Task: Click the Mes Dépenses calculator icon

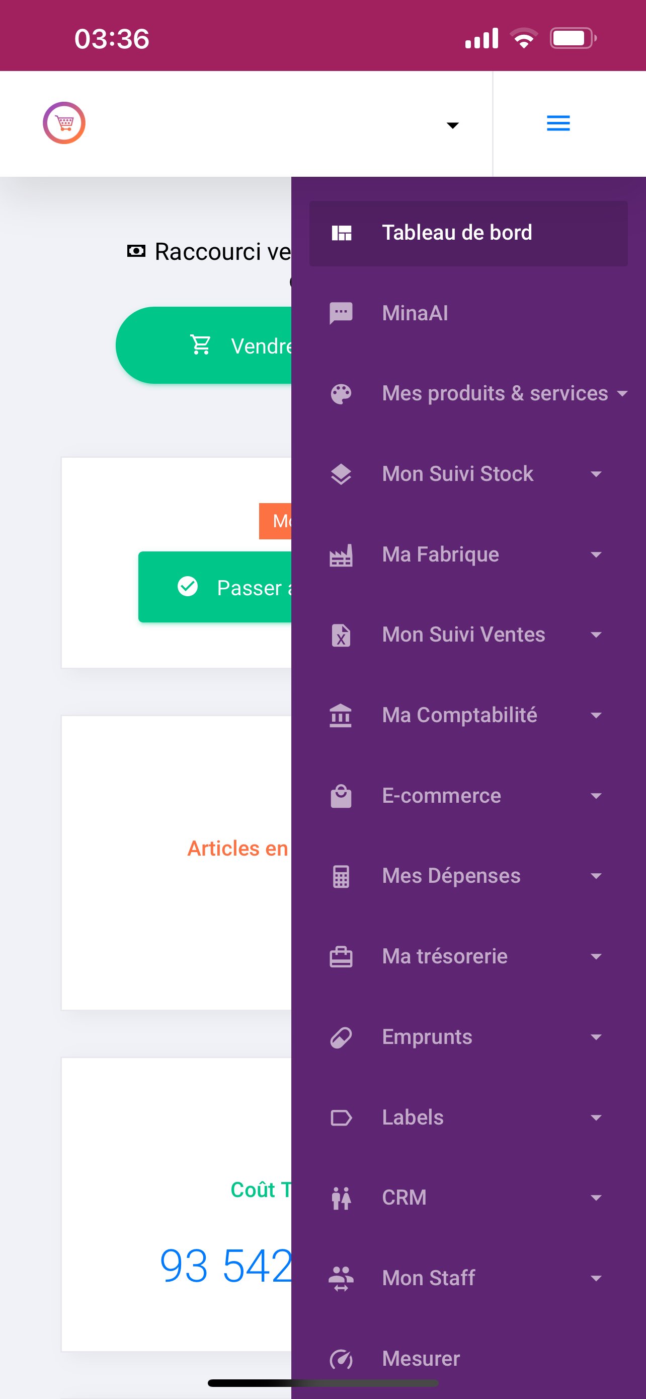Action: (x=341, y=876)
